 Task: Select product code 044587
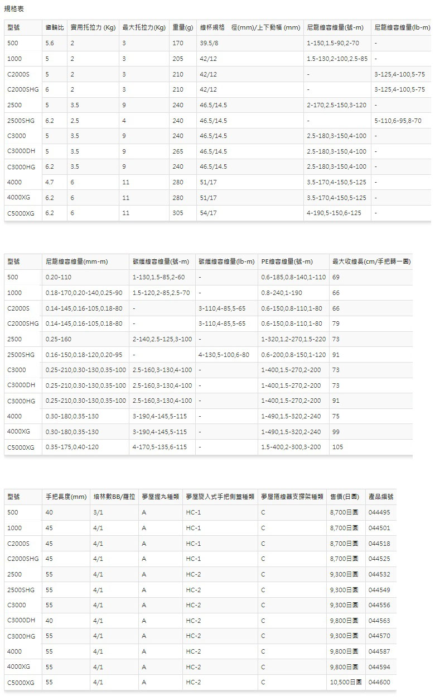coord(379,651)
